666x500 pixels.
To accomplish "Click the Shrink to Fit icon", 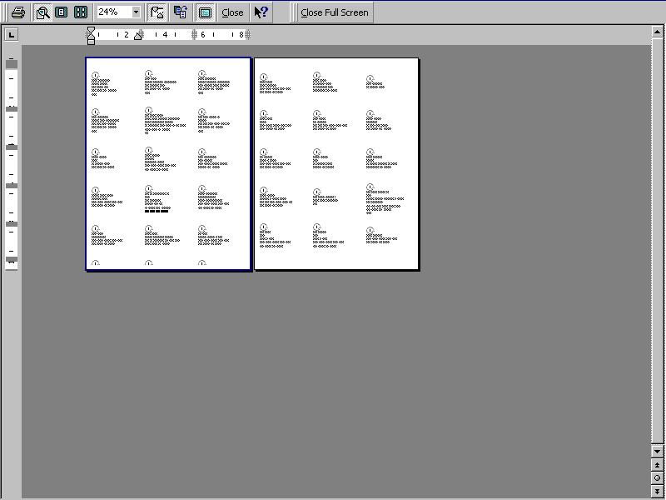I will click(180, 12).
